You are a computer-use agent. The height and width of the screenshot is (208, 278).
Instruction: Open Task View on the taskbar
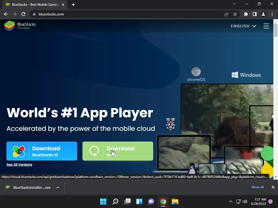(127, 201)
